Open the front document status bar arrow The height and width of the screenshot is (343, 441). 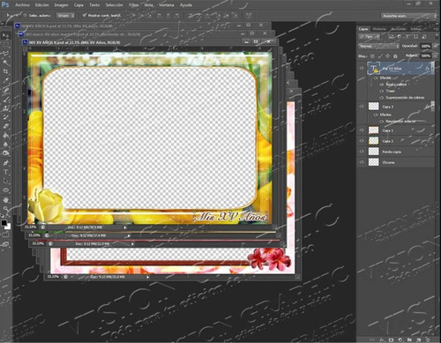click(x=125, y=227)
